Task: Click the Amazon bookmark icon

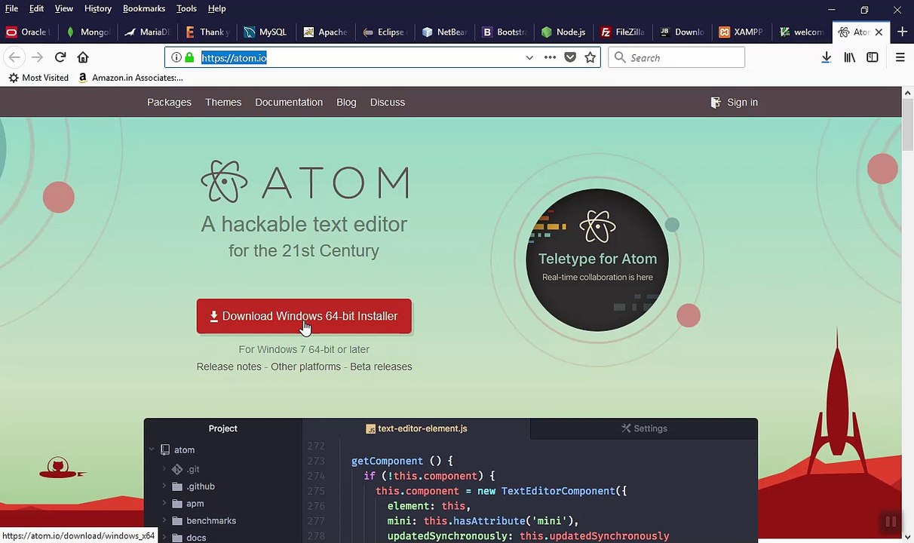Action: [x=83, y=78]
